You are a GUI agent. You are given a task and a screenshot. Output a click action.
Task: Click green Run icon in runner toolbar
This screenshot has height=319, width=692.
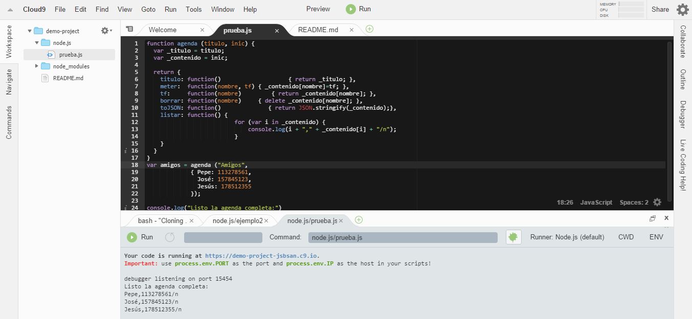[132, 237]
